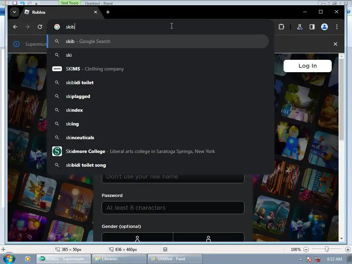Click the Paint zoom slider handle
Image resolution: width=352 pixels, height=264 pixels.
pyautogui.click(x=327, y=249)
